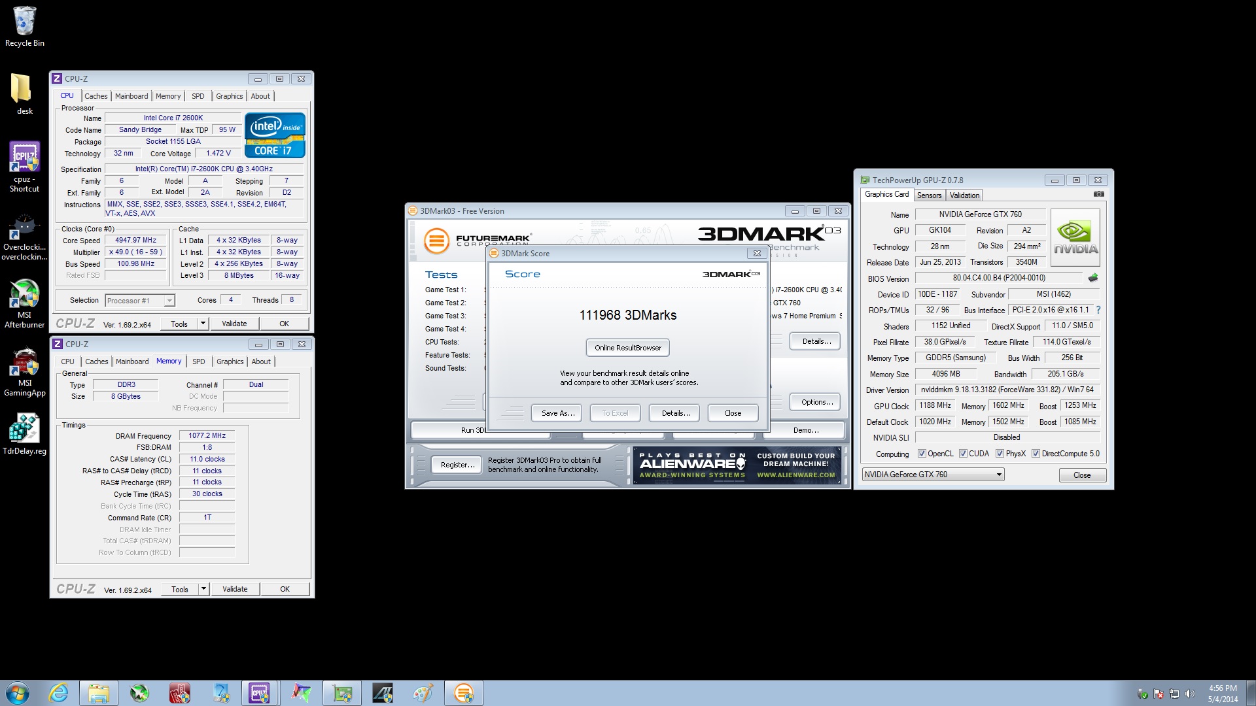1256x706 pixels.
Task: Switch to the 3DMark03 orange taskbar icon
Action: click(x=464, y=693)
